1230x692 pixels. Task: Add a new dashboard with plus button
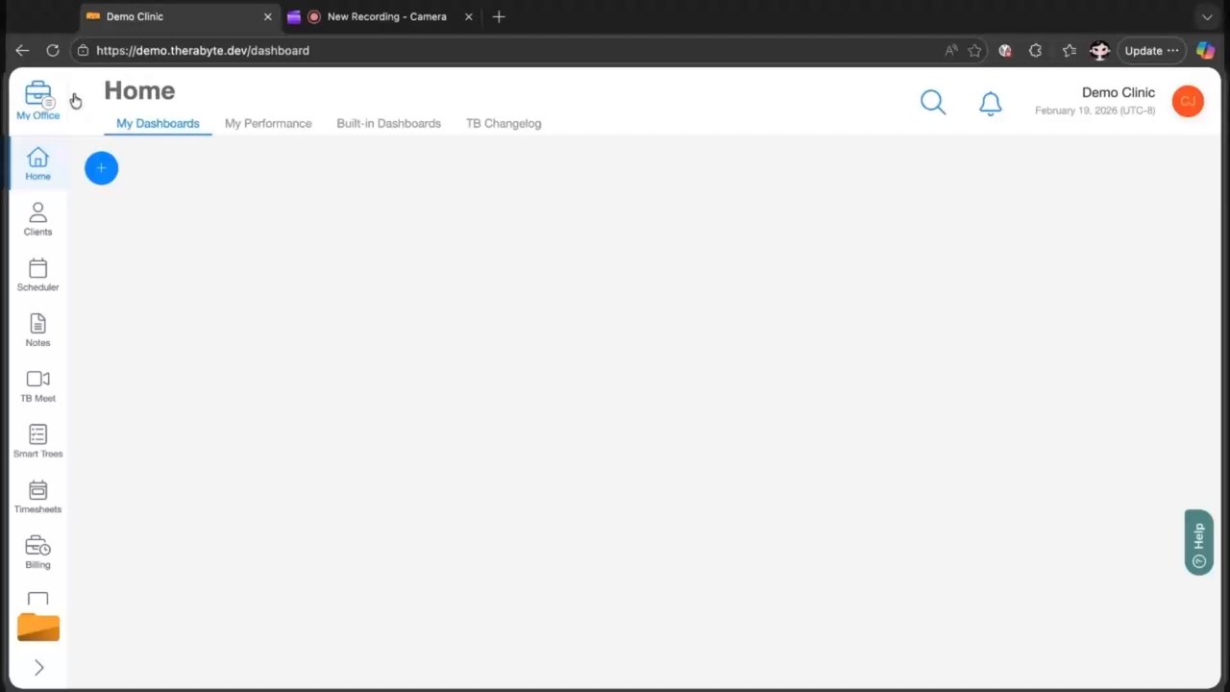click(x=101, y=168)
